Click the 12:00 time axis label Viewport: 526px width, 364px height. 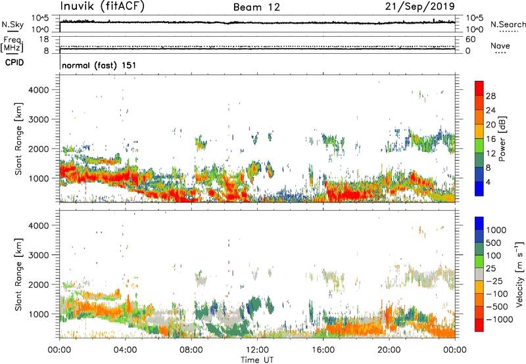click(257, 350)
